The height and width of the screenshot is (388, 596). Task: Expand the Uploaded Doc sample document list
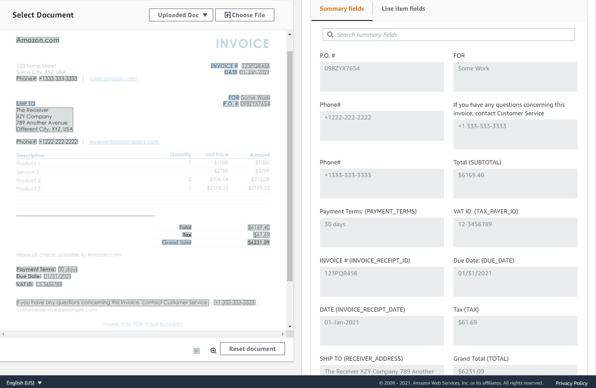pyautogui.click(x=181, y=15)
